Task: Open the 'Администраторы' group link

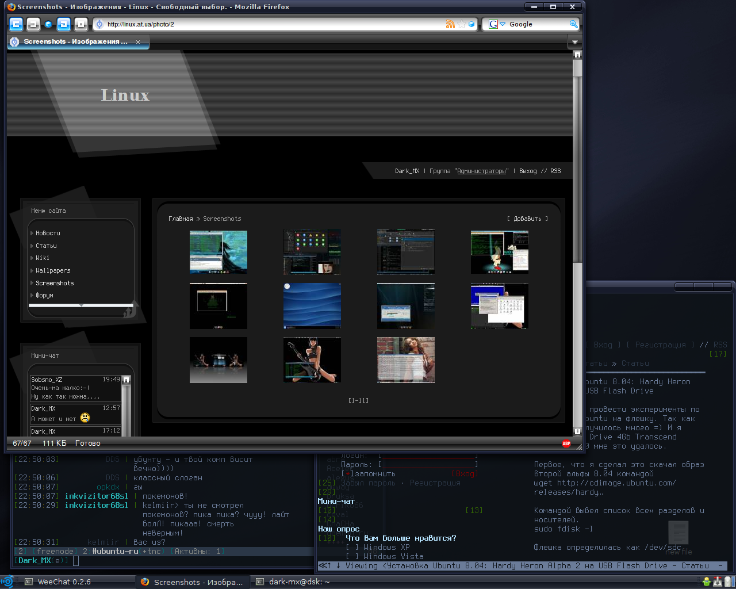Action: (x=482, y=171)
